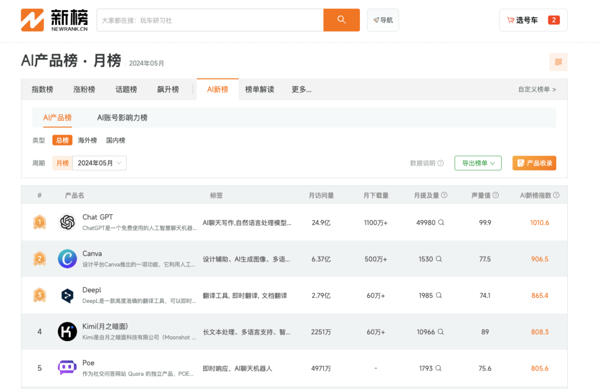The image size is (600, 389).
Task: Click the 6.37亿 monthly visits cell
Action: tap(321, 259)
